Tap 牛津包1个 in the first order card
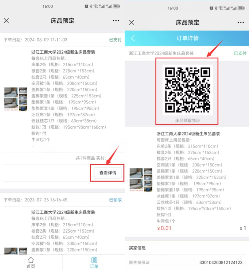This screenshot has height=270, width=249. (41, 139)
